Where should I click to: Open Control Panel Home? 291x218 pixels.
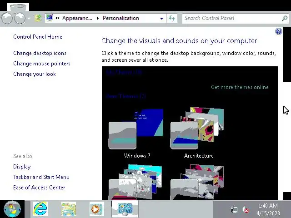tap(38, 37)
